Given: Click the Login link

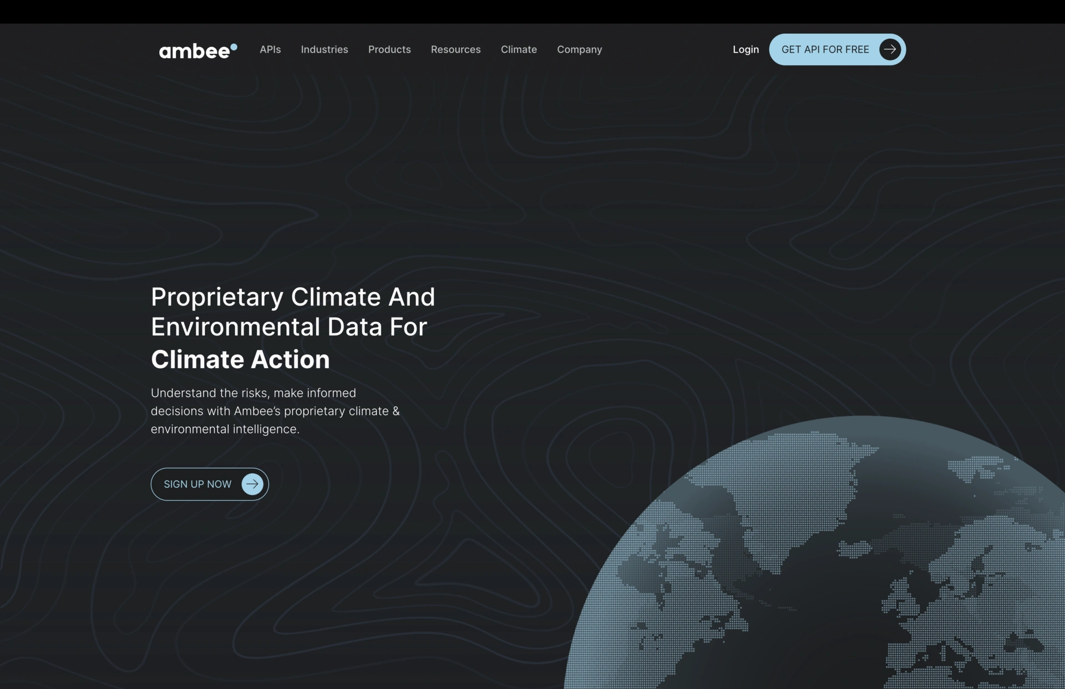Looking at the screenshot, I should [745, 49].
